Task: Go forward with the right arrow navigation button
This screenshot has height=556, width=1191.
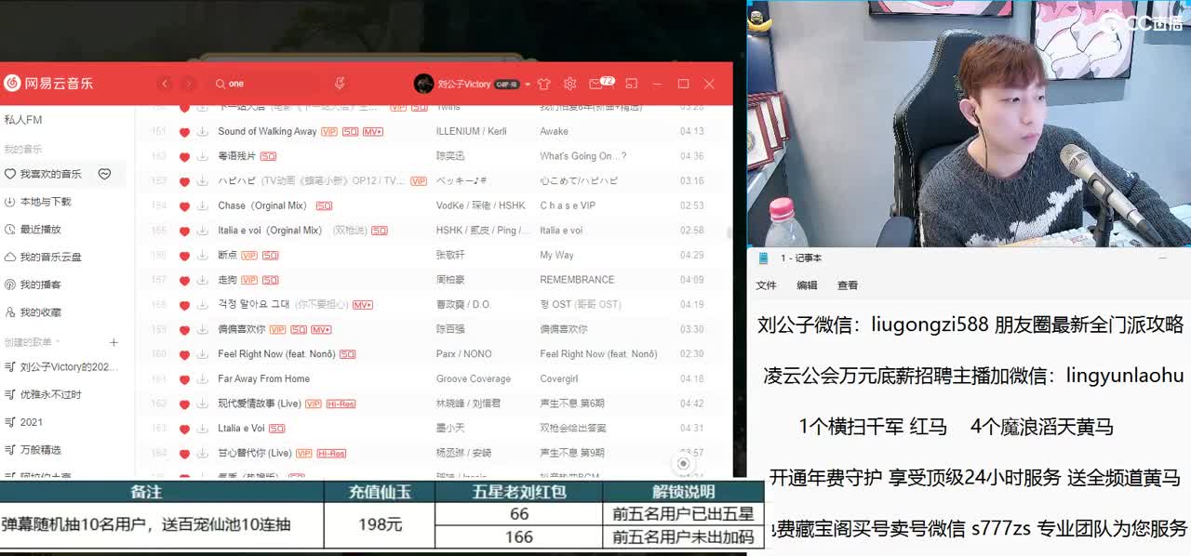Action: point(189,84)
